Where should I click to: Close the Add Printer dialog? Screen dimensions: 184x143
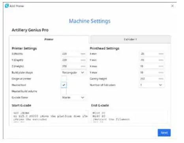[x=172, y=6]
